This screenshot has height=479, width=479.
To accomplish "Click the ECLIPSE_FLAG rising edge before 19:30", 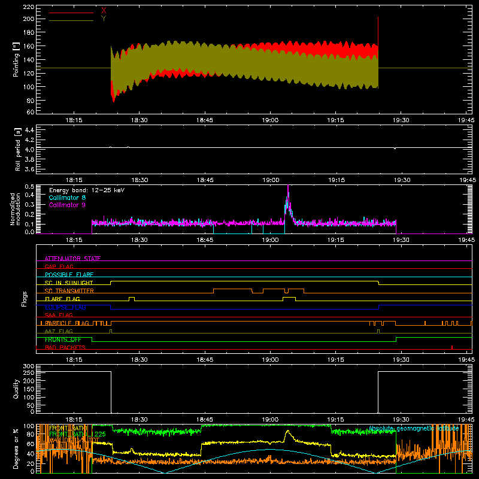I will [x=379, y=307].
